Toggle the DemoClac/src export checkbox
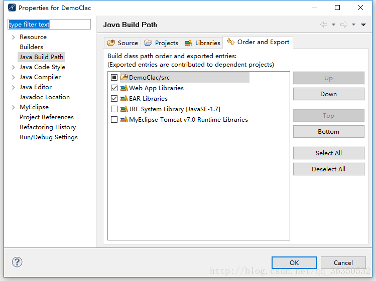376x281 pixels. coord(114,77)
